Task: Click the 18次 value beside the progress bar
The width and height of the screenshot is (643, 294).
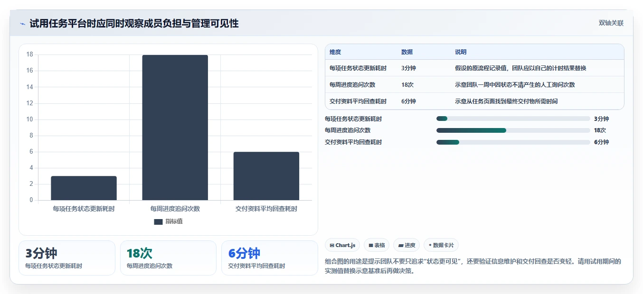Action: pos(600,130)
